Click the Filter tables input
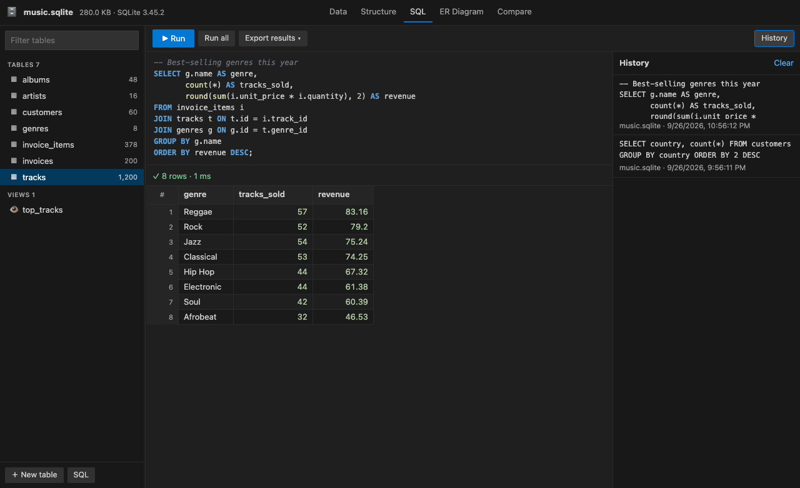The width and height of the screenshot is (800, 488). click(x=72, y=40)
